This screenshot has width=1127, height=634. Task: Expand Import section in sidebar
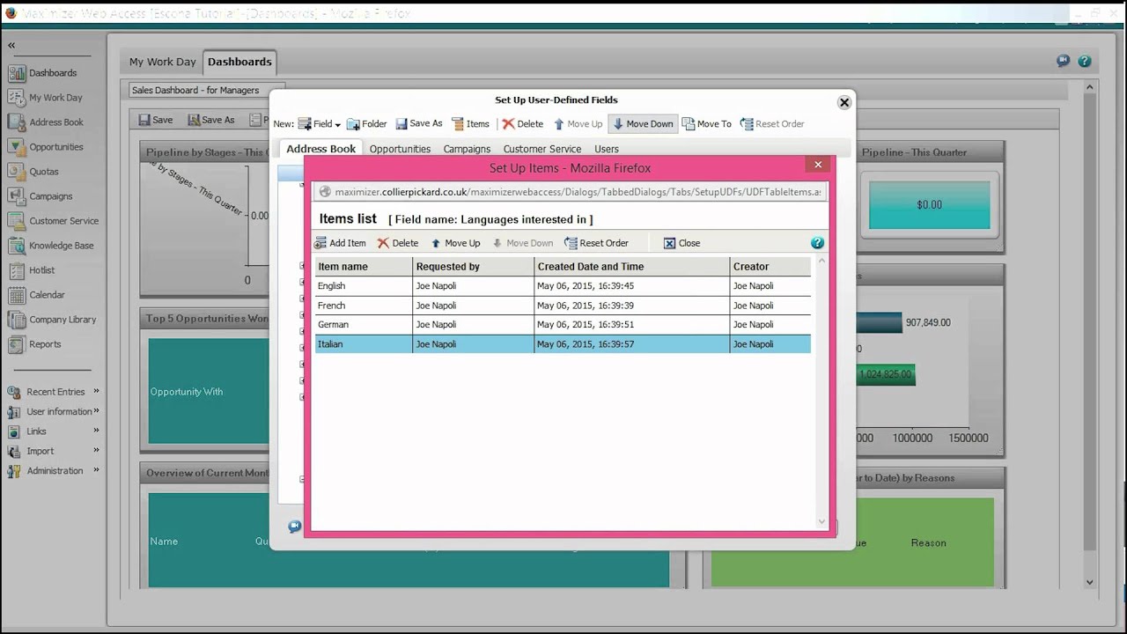click(53, 451)
